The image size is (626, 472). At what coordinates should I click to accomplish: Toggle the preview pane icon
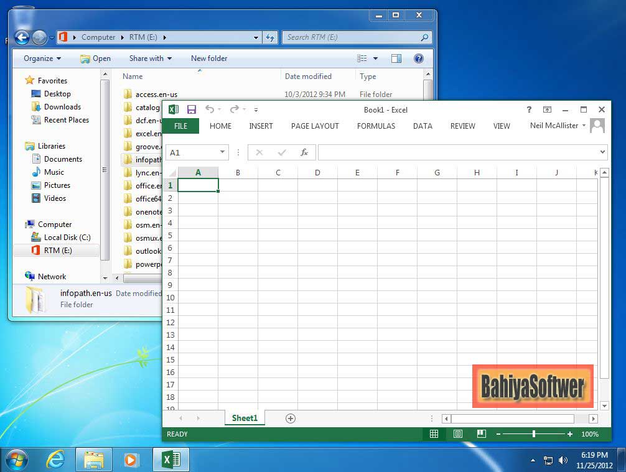click(x=396, y=58)
